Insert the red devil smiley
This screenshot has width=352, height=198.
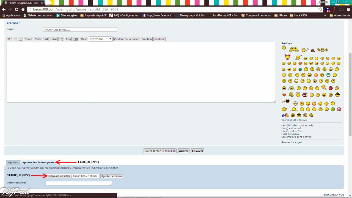point(305,95)
